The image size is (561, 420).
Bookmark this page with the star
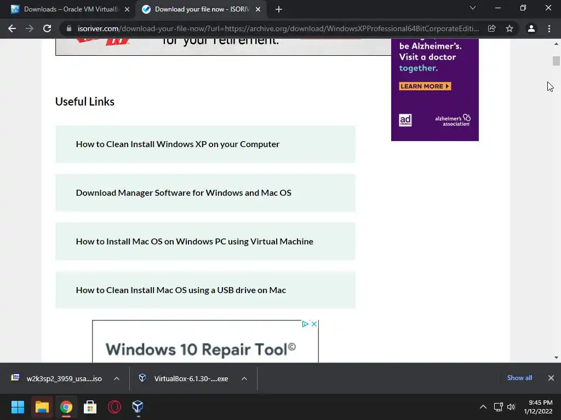point(510,28)
